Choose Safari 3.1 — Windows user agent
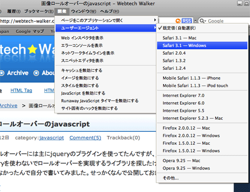The width and height of the screenshot is (250, 192). 202,46
